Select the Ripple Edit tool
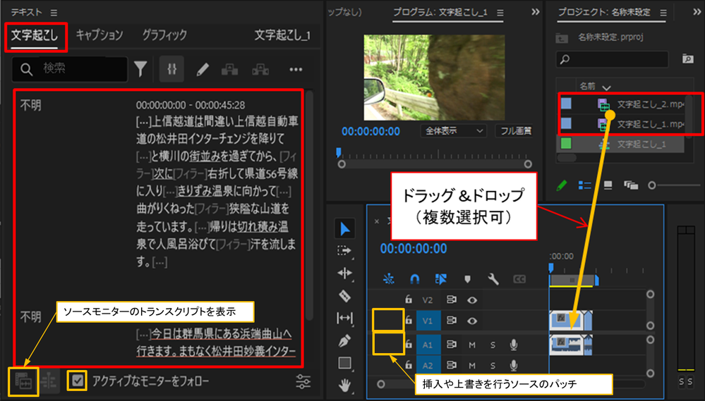 coord(344,273)
